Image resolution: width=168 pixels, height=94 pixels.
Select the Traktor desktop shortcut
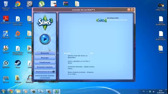click(x=30, y=5)
